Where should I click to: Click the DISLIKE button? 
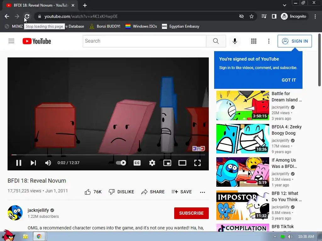point(121,192)
